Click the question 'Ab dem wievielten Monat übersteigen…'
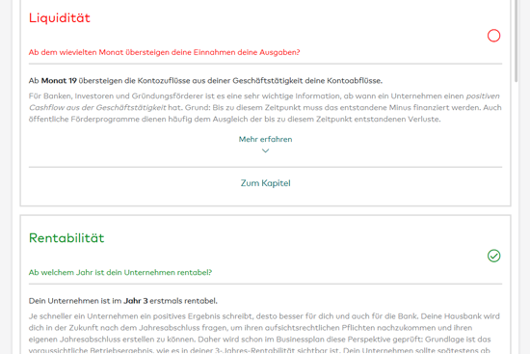The height and width of the screenshot is (354, 530). [x=164, y=52]
